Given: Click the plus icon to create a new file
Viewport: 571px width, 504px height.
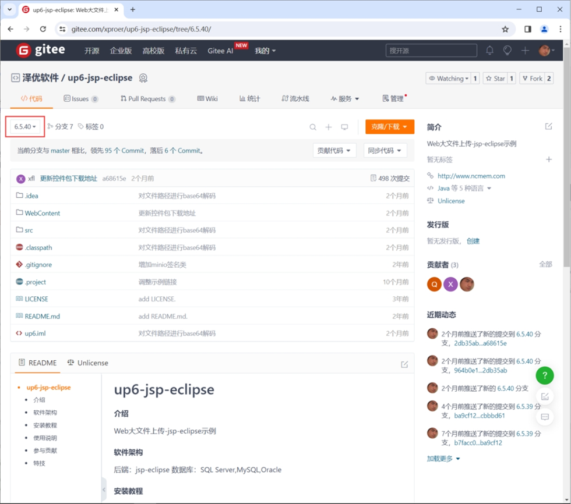Looking at the screenshot, I should (x=328, y=127).
